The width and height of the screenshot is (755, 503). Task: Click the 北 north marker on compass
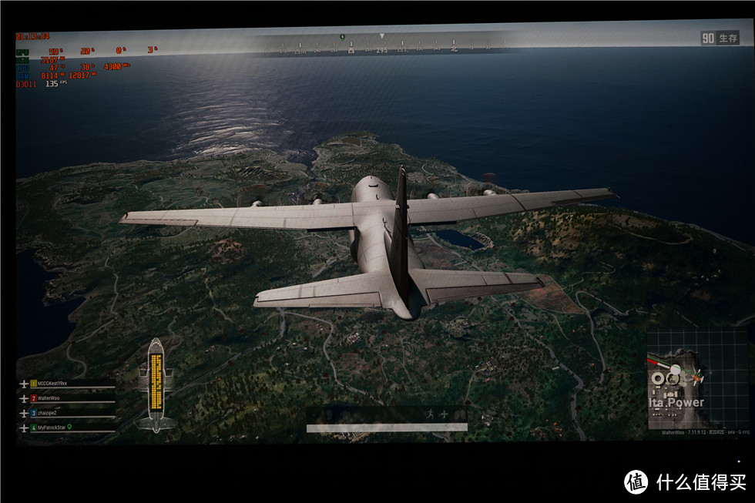click(x=454, y=49)
